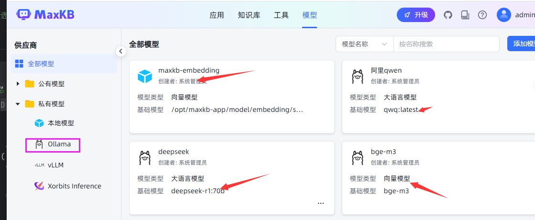Viewport: 535px width, 220px height.
Task: Click the Ollama llama icon in sidebar
Action: pyautogui.click(x=39, y=144)
